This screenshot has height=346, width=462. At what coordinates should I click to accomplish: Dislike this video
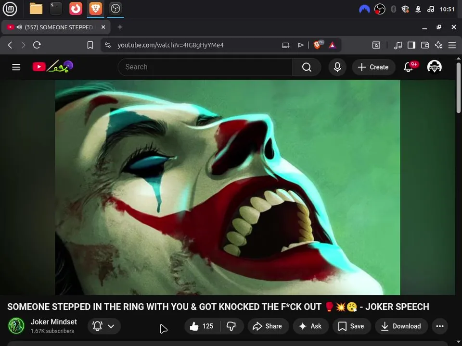(x=231, y=326)
